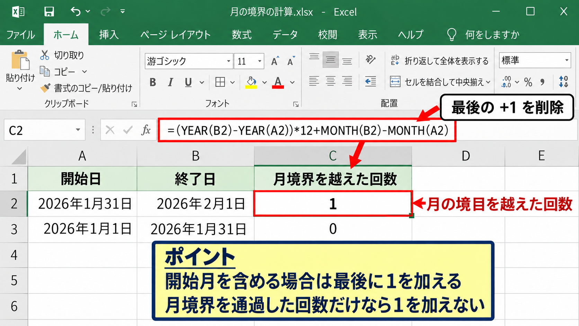This screenshot has width=579, height=326.
Task: Open the font size dropdown
Action: click(x=259, y=61)
